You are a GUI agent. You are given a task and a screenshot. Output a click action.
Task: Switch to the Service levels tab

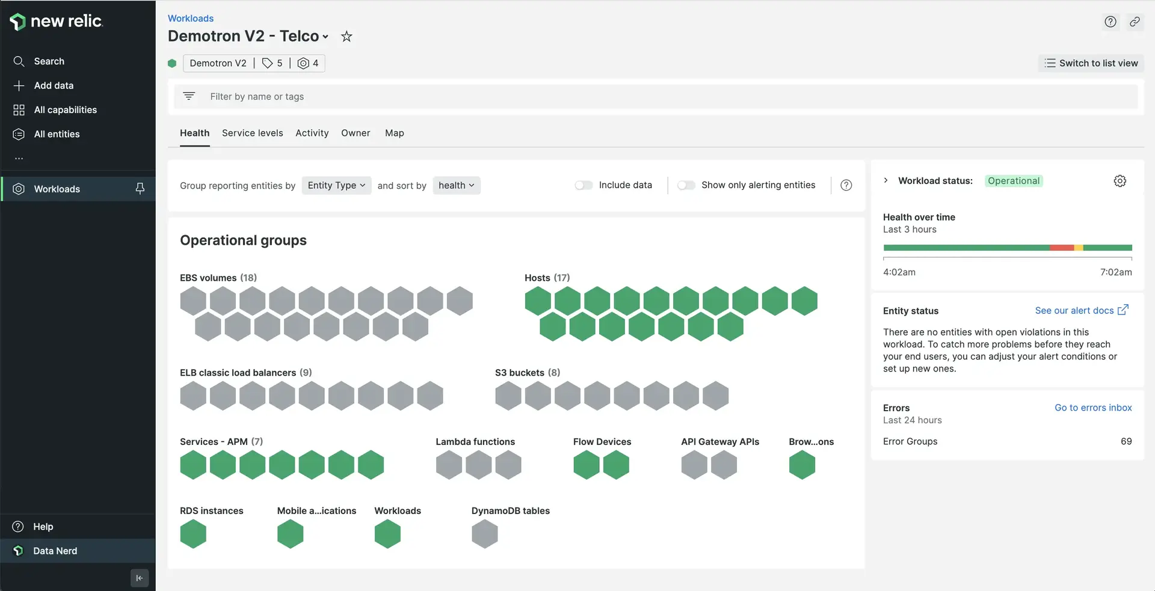click(x=252, y=133)
